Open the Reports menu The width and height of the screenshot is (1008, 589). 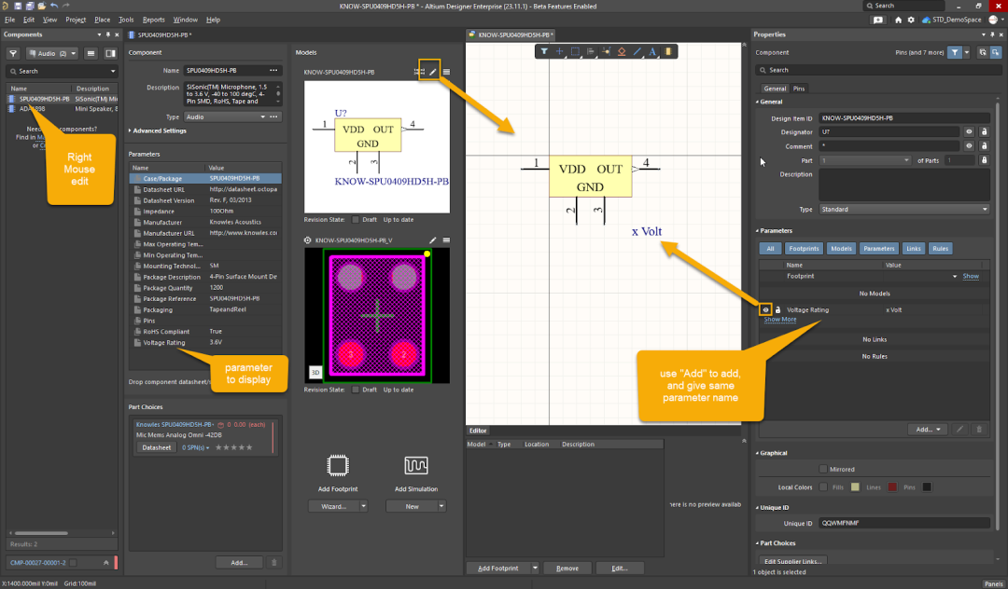tap(154, 20)
